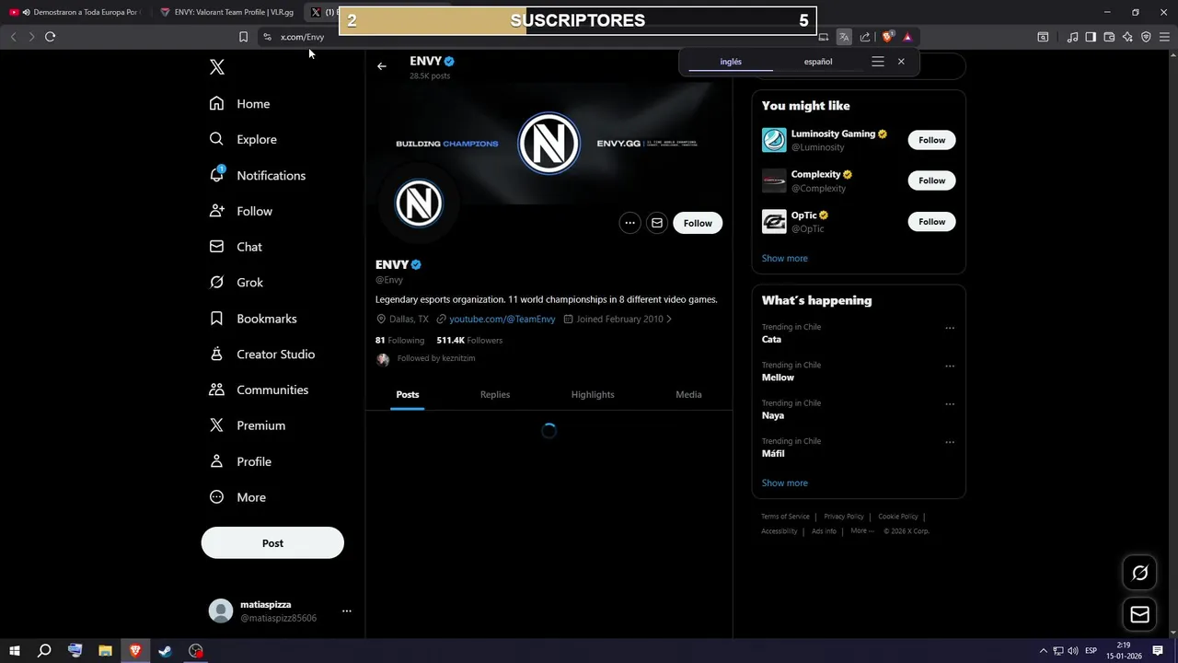Click the white Post button

(272, 543)
